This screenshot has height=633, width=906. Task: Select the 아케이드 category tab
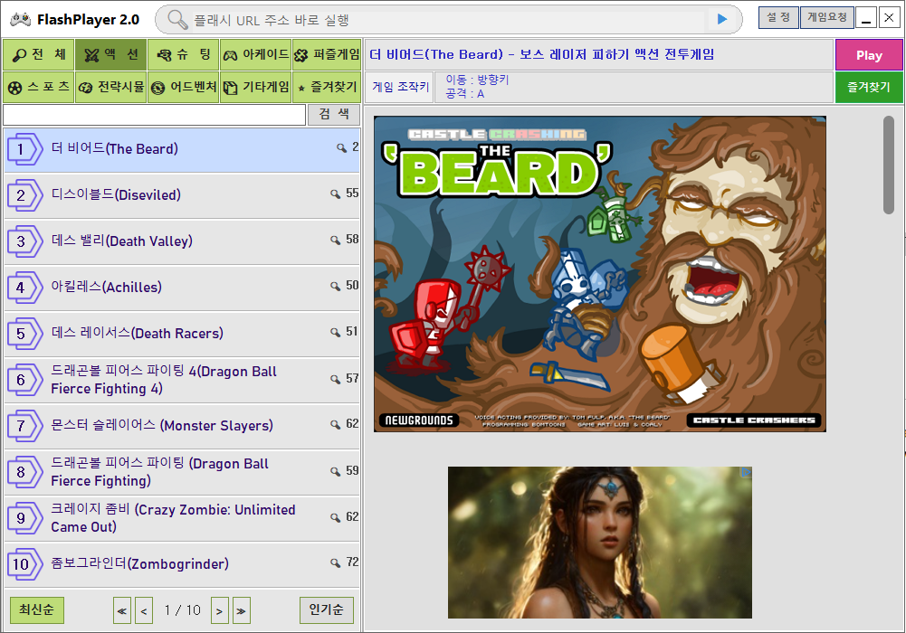click(x=255, y=55)
